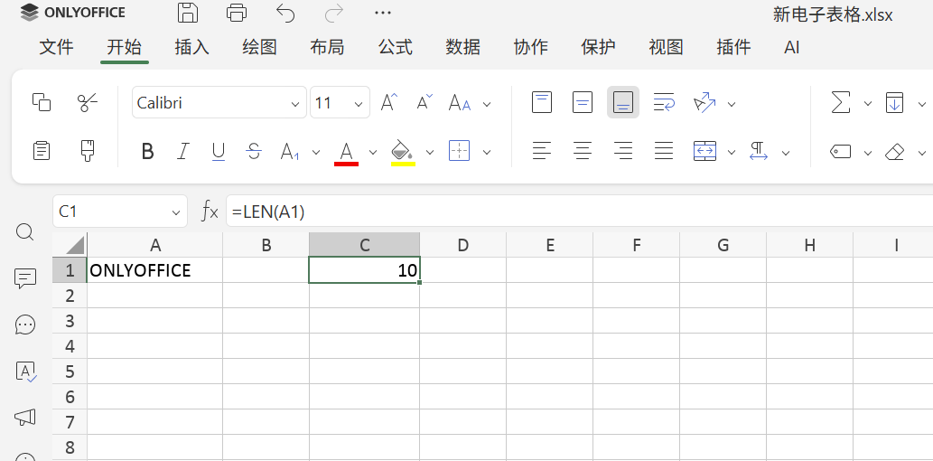Expand Change Case dropdown arrow

click(487, 104)
